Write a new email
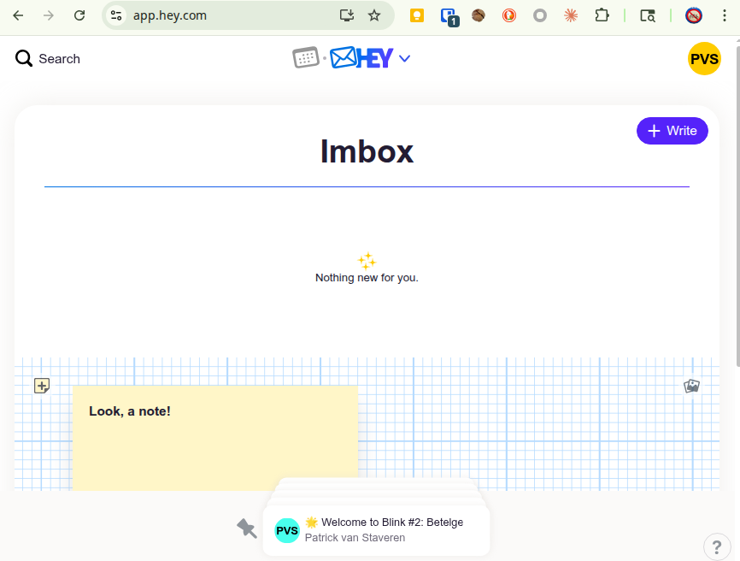Image resolution: width=740 pixels, height=561 pixels. (672, 131)
